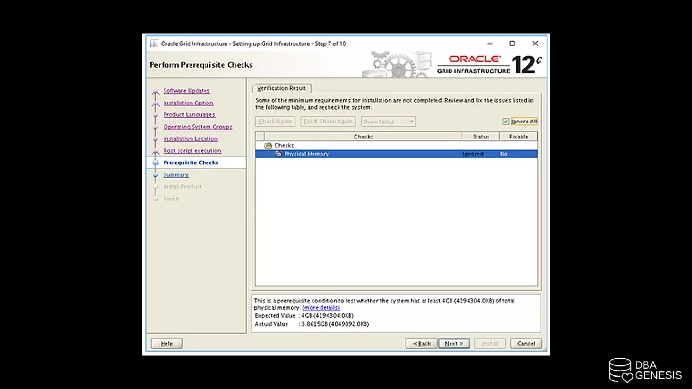
Task: Uncheck the Ignore All checkbox
Action: click(505, 122)
